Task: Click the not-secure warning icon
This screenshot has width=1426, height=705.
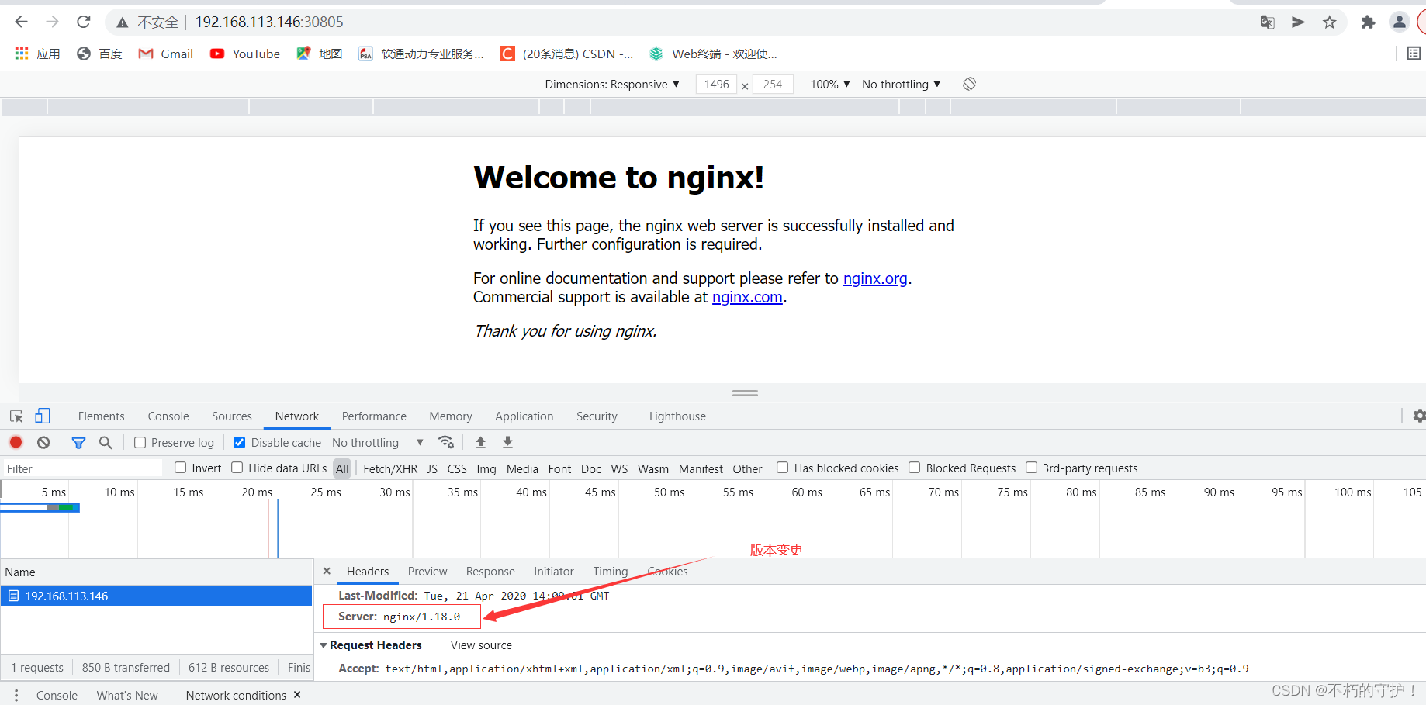Action: tap(123, 22)
